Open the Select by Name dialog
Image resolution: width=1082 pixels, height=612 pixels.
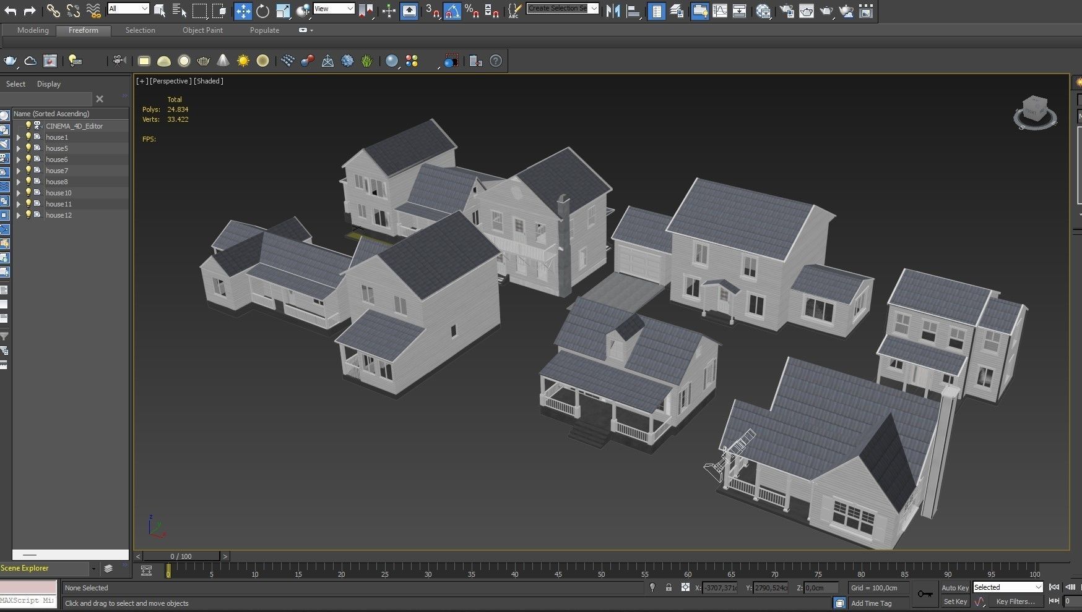click(x=180, y=11)
